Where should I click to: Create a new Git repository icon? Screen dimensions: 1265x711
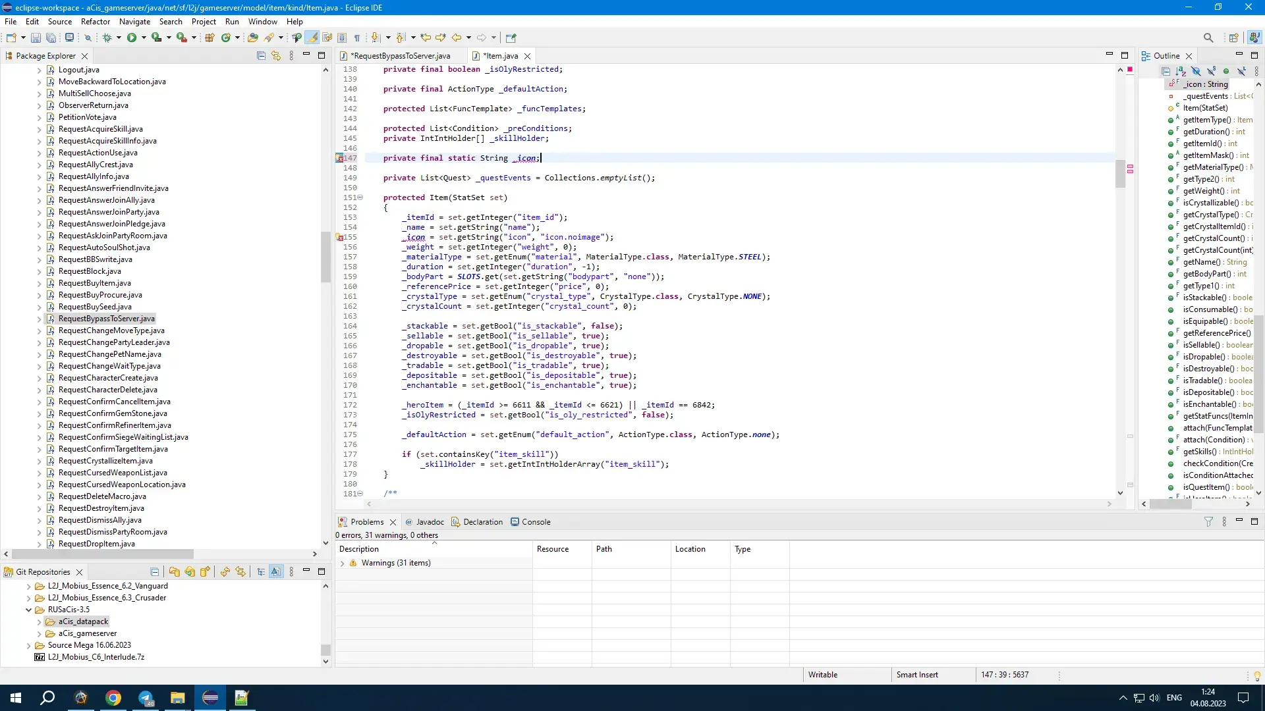(x=205, y=572)
